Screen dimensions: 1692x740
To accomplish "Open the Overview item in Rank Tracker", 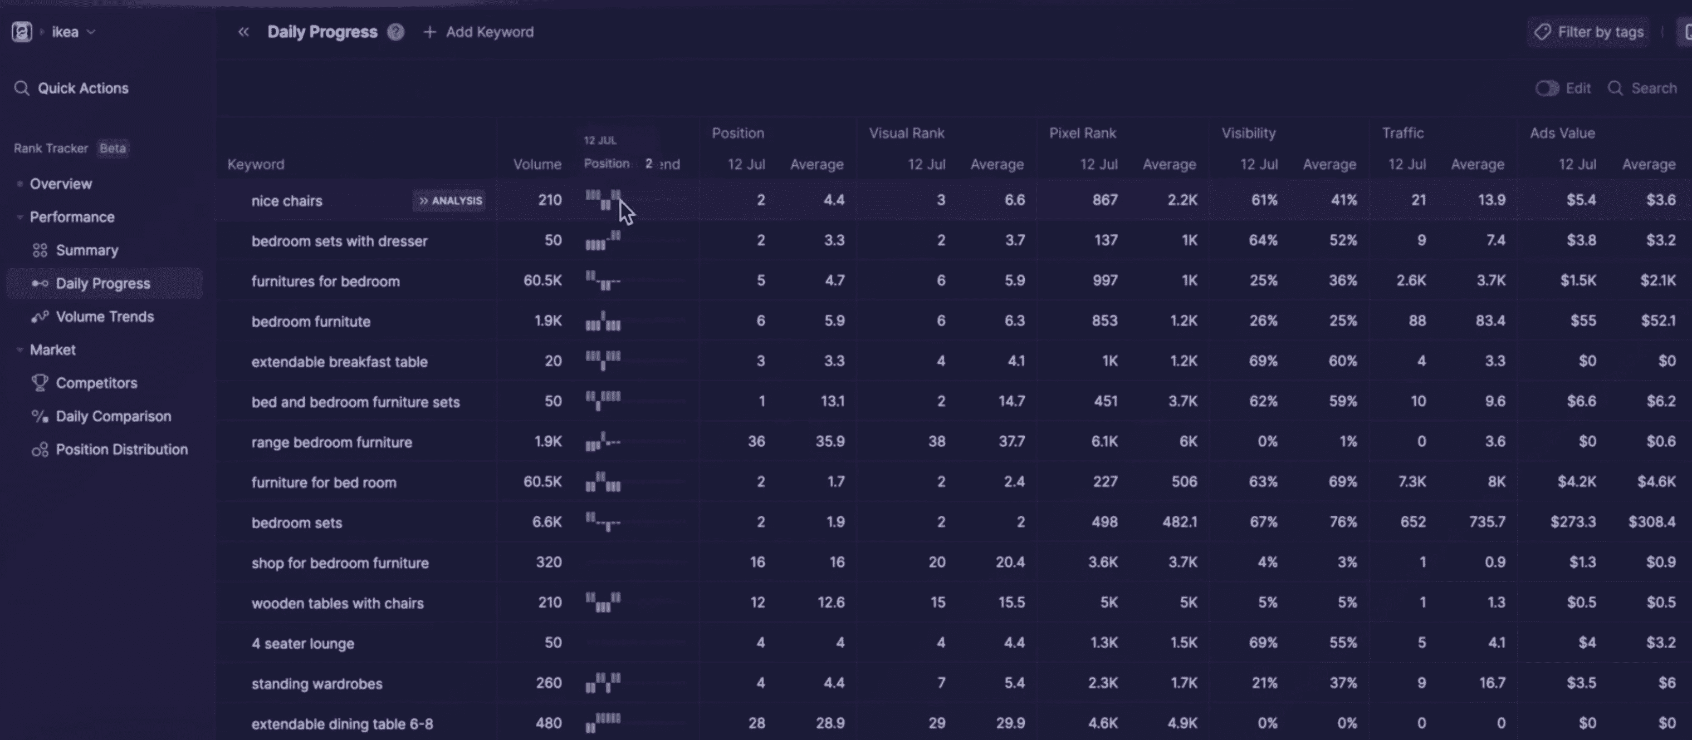I will point(60,184).
